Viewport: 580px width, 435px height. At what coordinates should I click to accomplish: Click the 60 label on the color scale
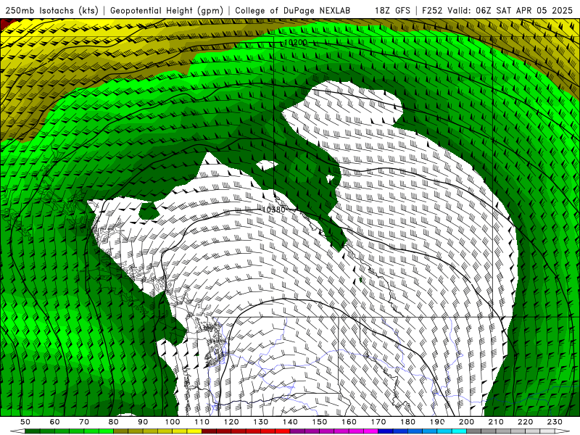54,422
